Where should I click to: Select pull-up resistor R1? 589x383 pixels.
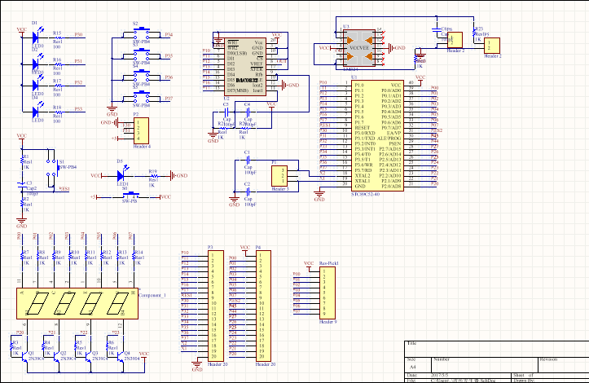pyautogui.click(x=22, y=161)
